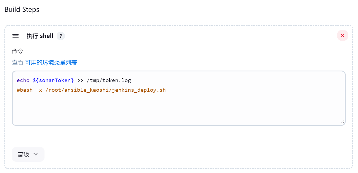Click the 执行 shell step title
Image resolution: width=358 pixels, height=173 pixels.
40,36
